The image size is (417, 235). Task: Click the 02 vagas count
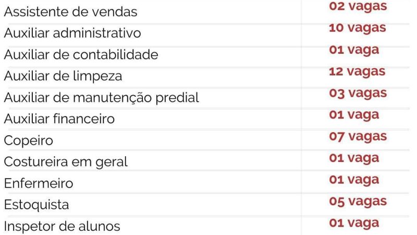coord(358,7)
